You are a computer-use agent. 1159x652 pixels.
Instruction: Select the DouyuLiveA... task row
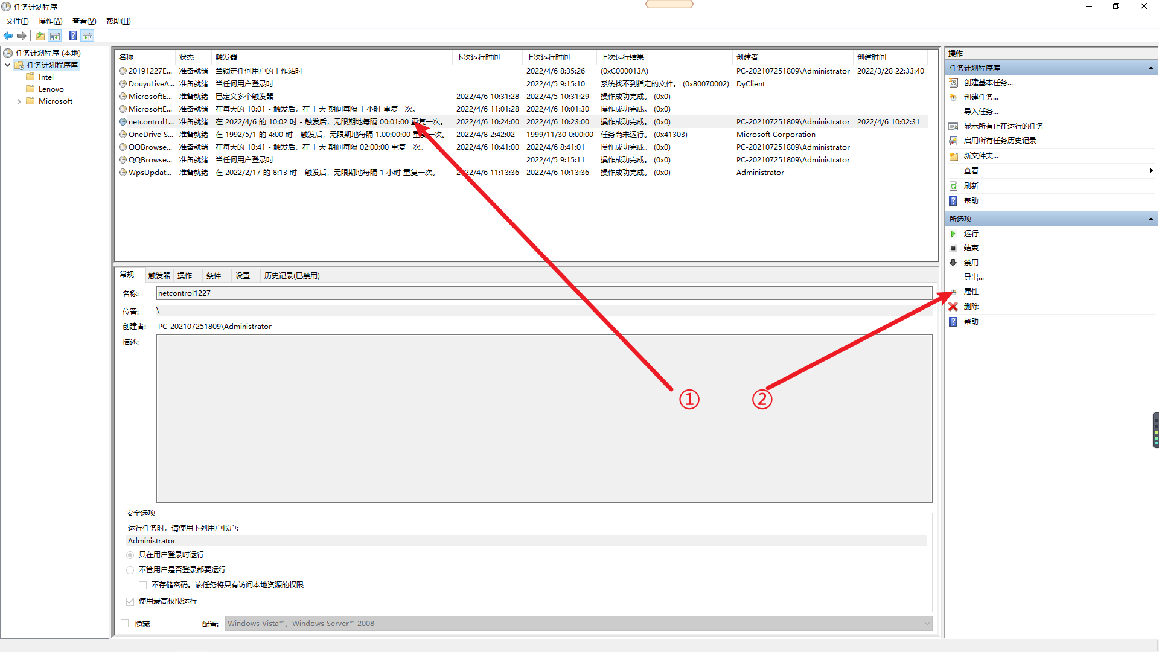[522, 84]
